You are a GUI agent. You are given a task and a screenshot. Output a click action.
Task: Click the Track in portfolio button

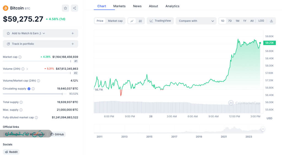(x=40, y=44)
